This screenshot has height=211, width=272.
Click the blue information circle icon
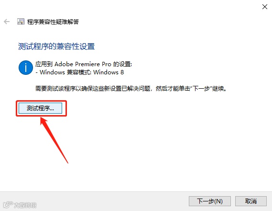[26, 68]
